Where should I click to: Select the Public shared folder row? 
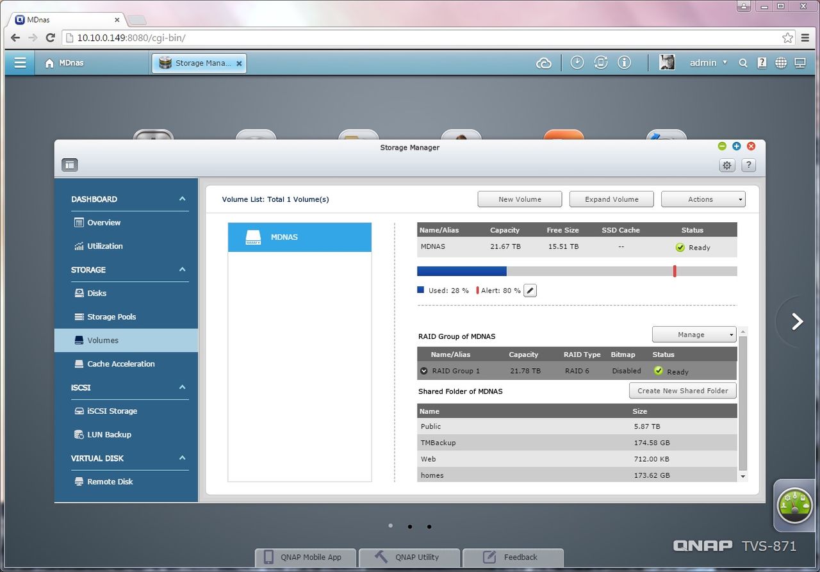577,427
